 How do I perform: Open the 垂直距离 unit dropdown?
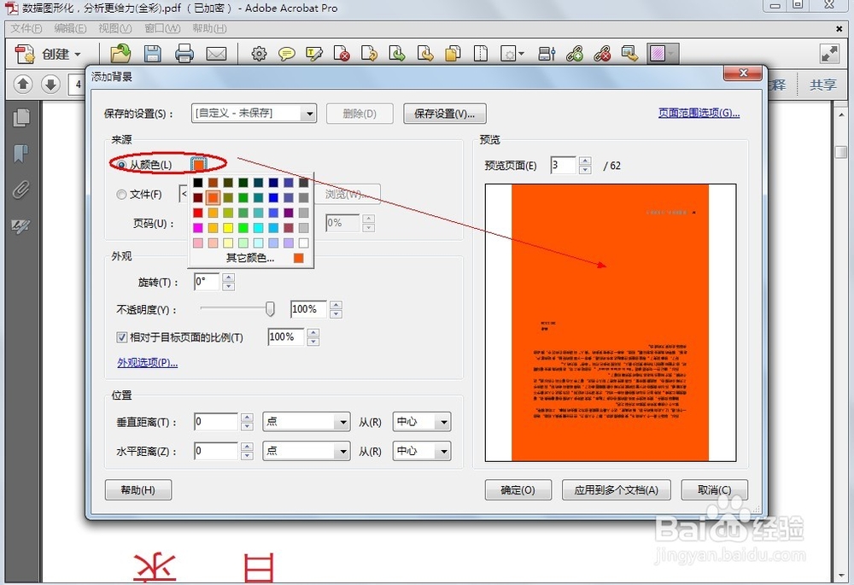(x=306, y=422)
